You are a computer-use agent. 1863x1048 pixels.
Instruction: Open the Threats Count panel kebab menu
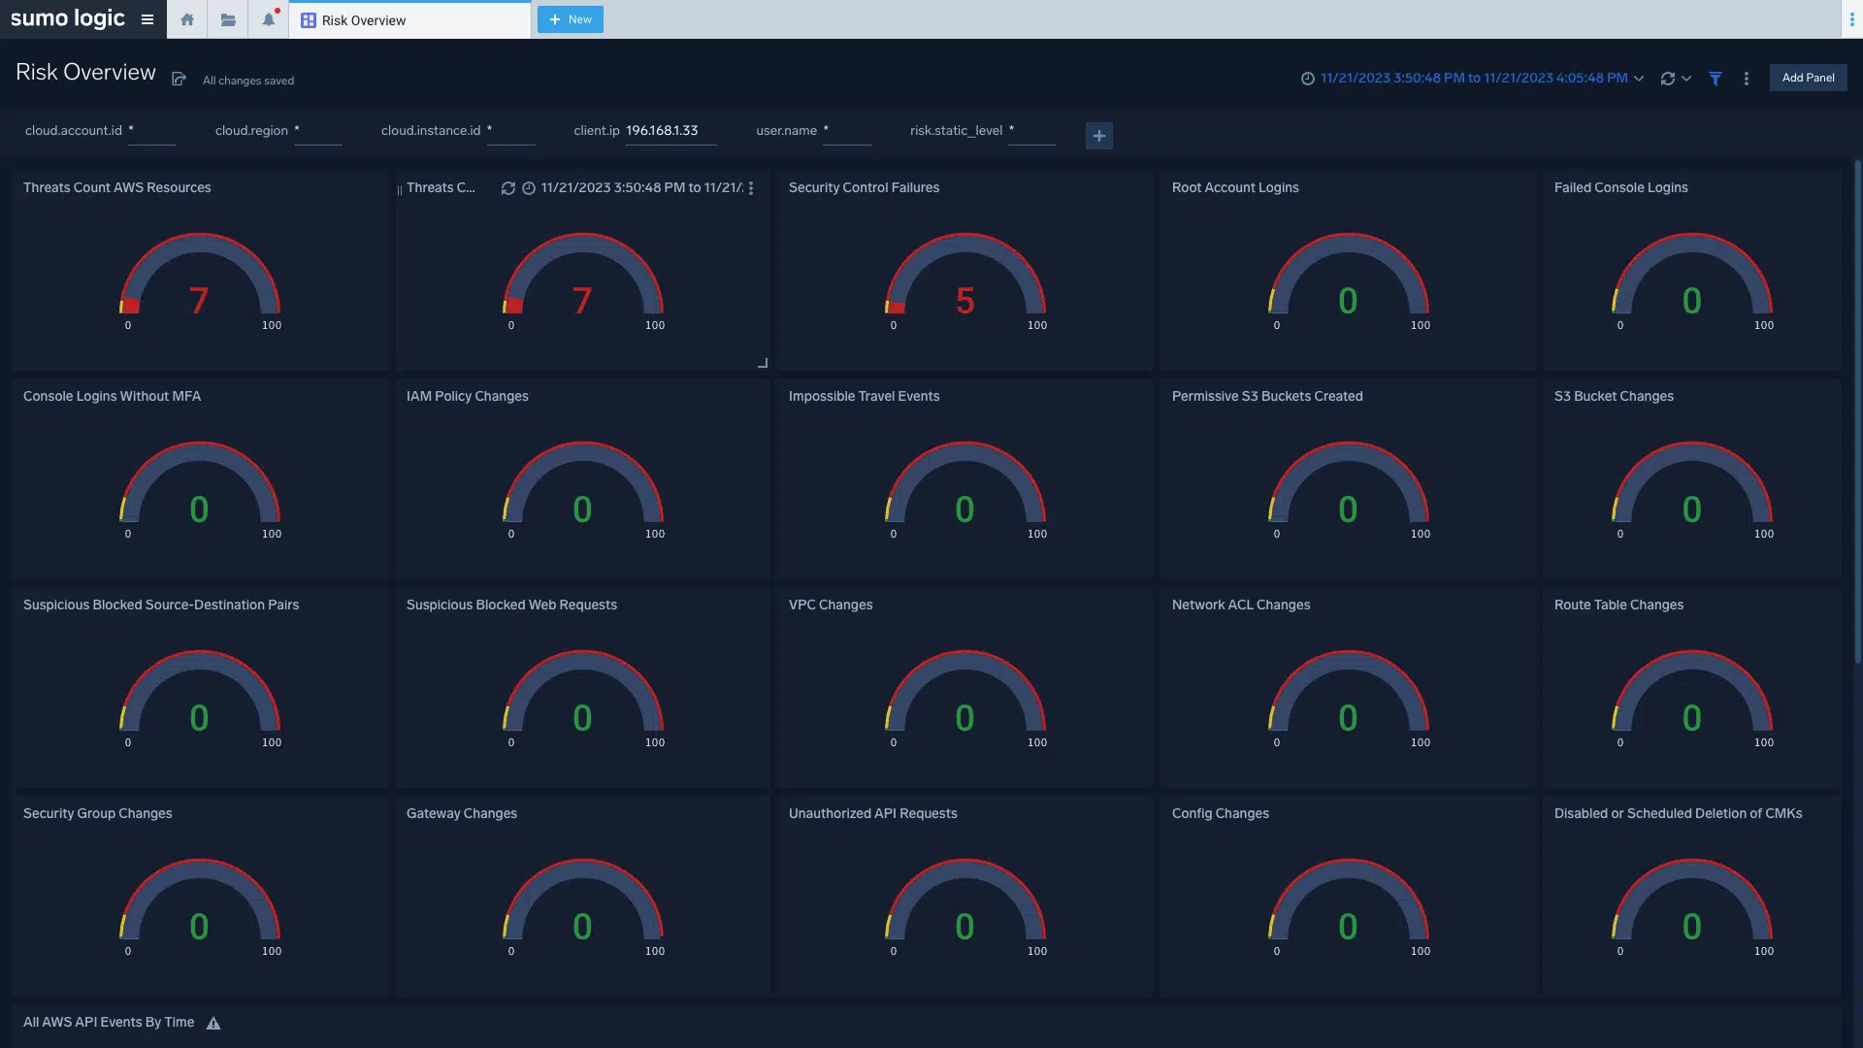pos(751,188)
